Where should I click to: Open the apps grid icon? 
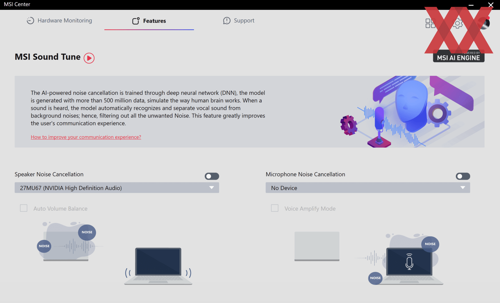click(x=430, y=23)
